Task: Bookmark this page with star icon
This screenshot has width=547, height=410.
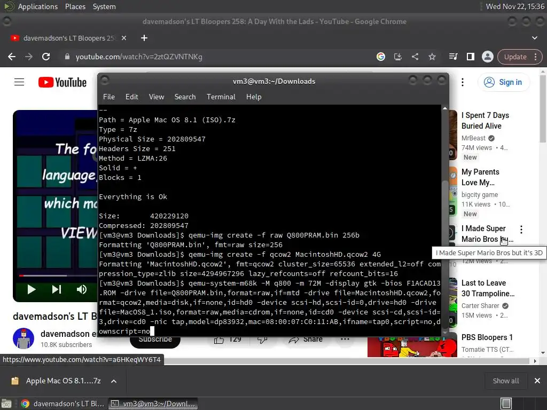Action: [432, 57]
